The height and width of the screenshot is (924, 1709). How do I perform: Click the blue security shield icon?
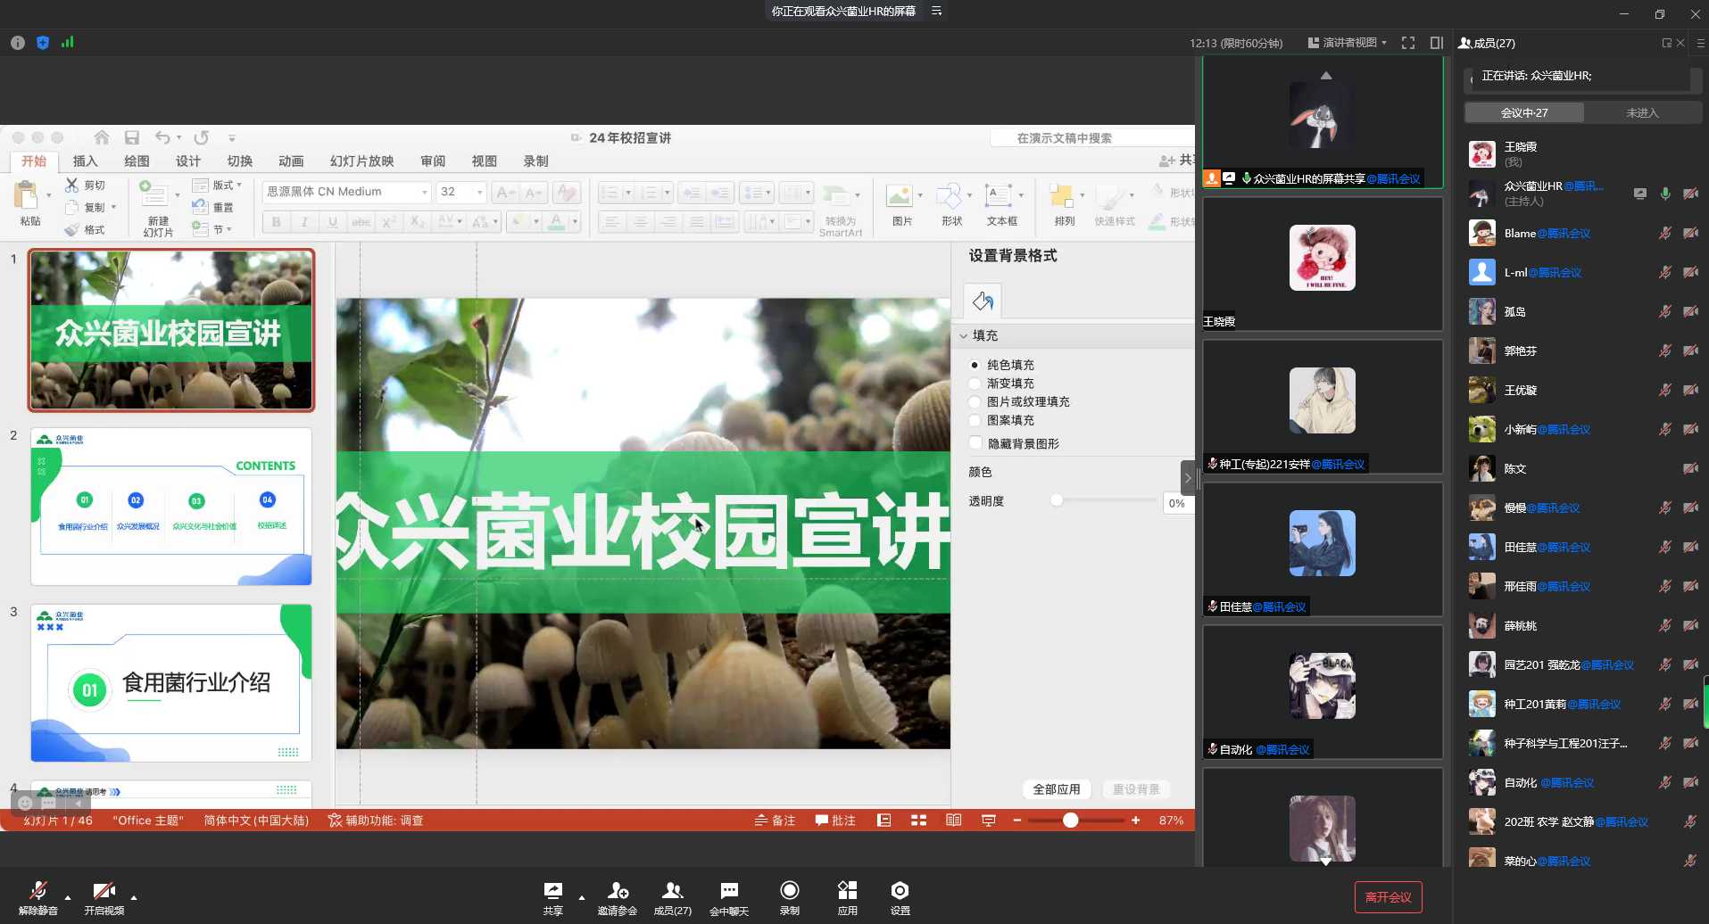43,43
